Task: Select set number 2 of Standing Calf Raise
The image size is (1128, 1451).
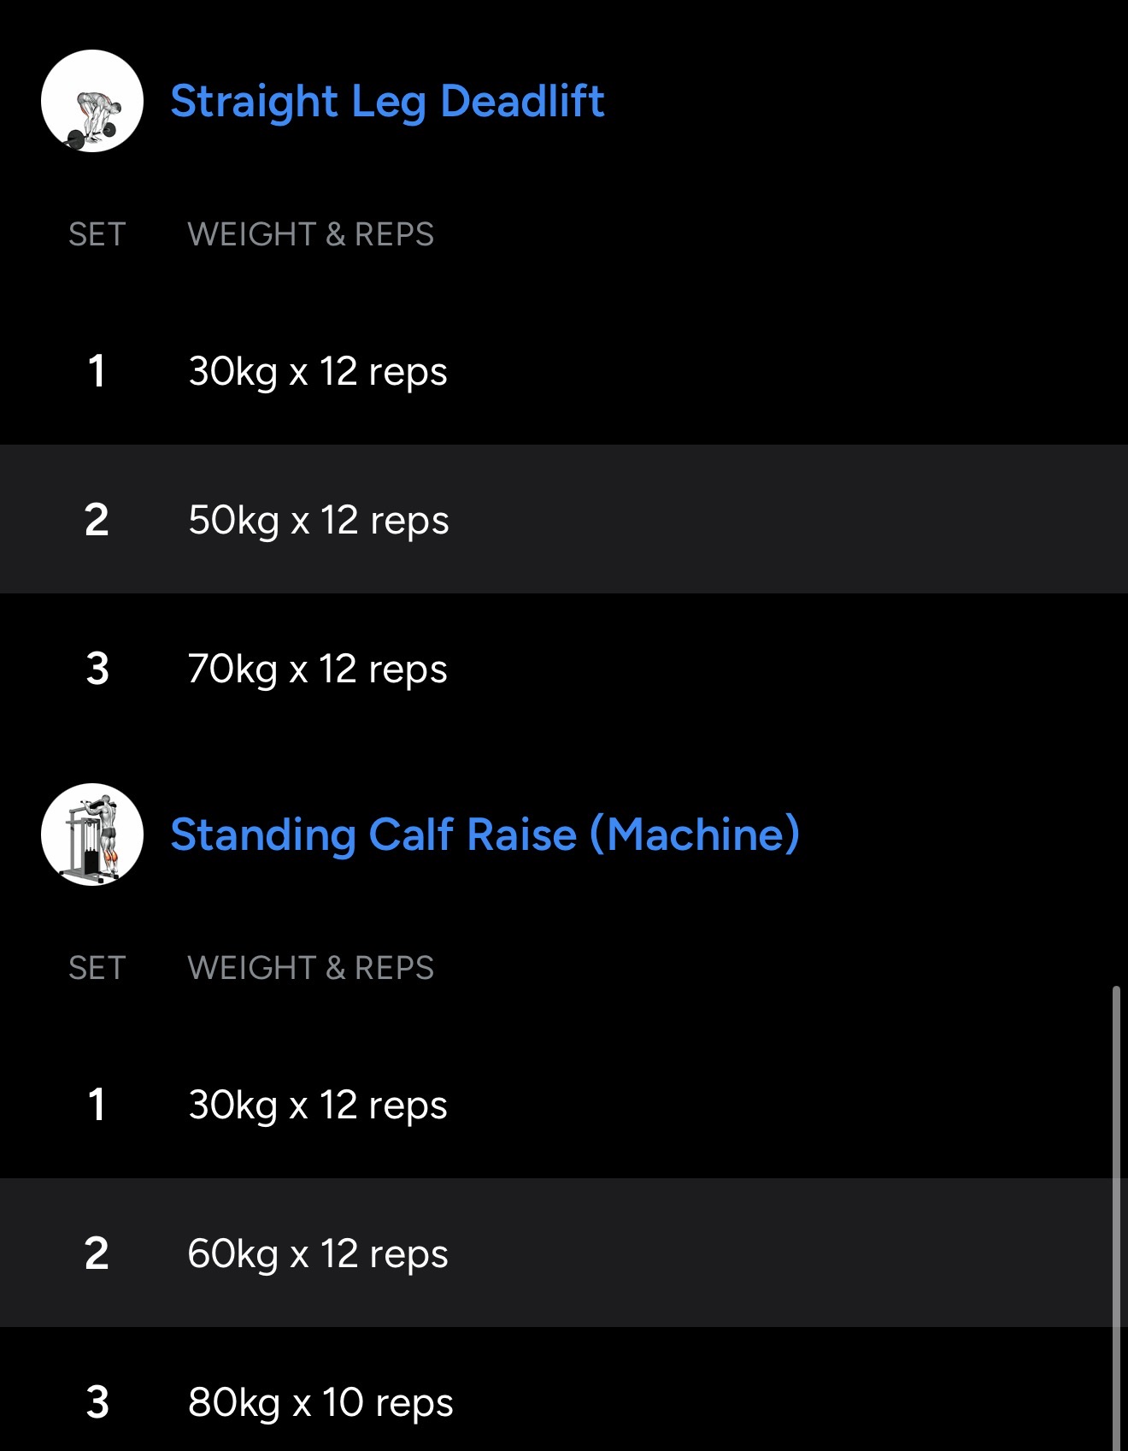Action: click(97, 1253)
